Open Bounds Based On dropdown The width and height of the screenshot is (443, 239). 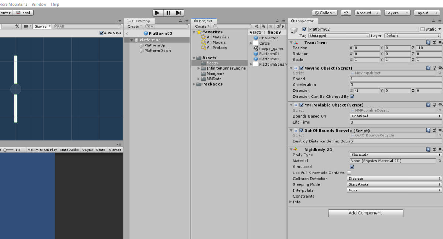coord(396,116)
